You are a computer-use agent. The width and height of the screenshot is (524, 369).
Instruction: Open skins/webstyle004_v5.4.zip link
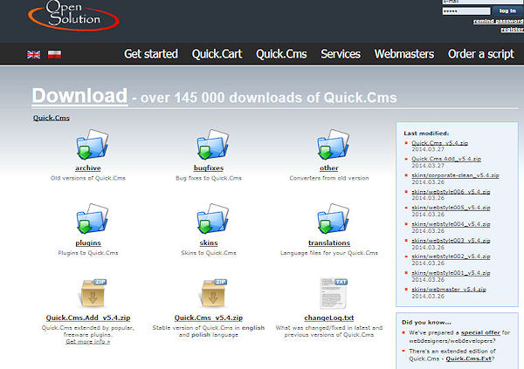pyautogui.click(x=451, y=224)
